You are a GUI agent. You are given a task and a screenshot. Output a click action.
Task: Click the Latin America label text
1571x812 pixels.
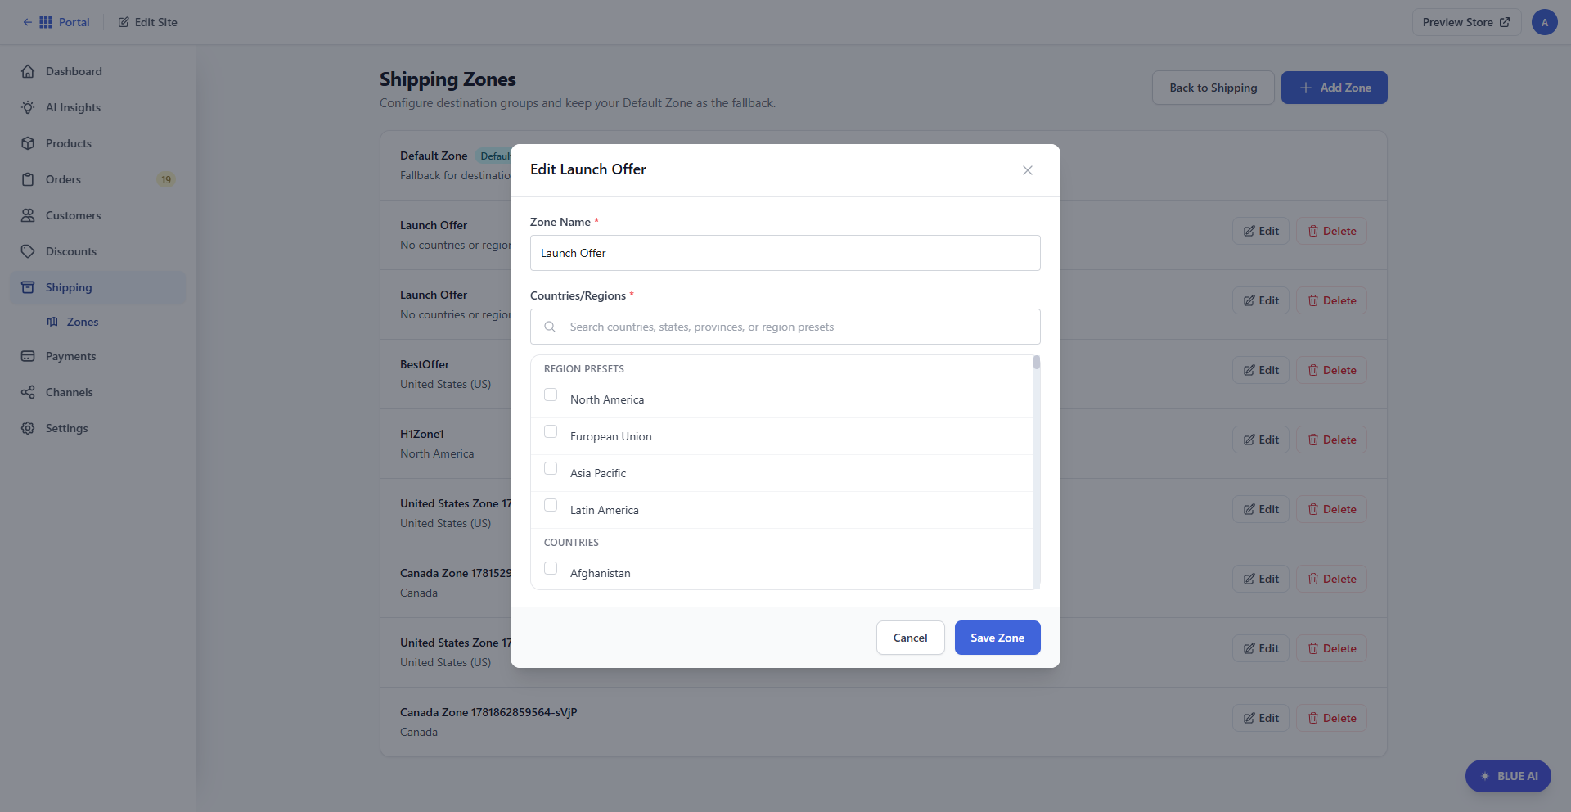(605, 510)
